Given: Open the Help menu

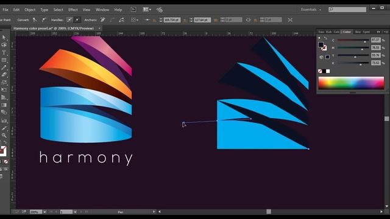Looking at the screenshot, I should tap(118, 10).
